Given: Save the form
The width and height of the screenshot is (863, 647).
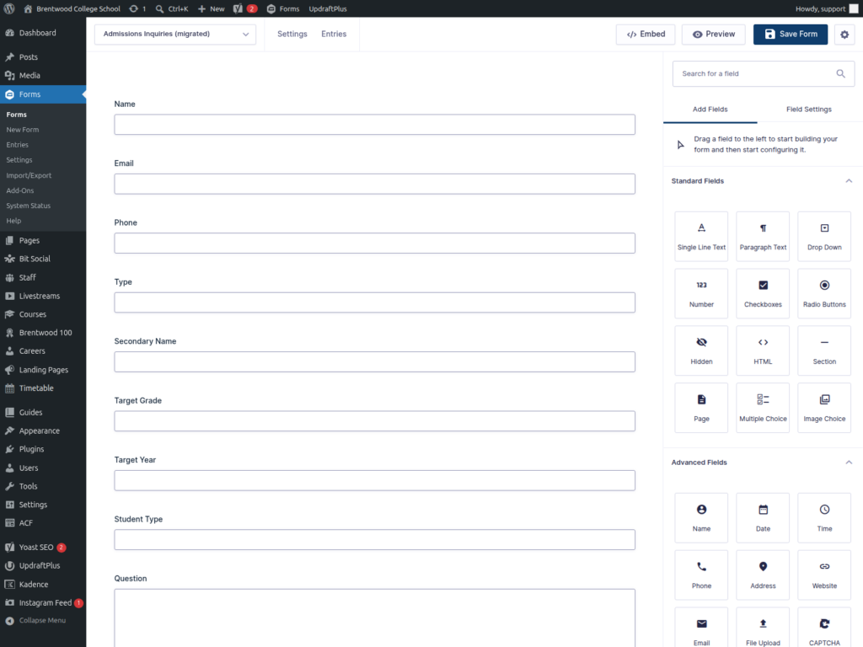Looking at the screenshot, I should click(x=791, y=34).
